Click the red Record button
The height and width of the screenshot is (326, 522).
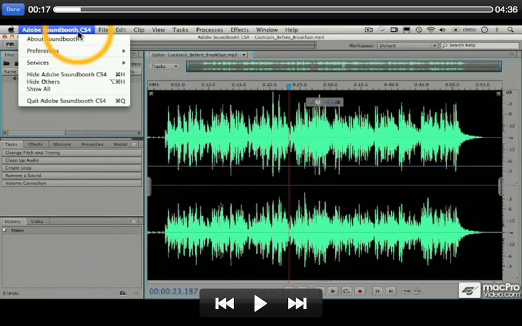pos(360,291)
